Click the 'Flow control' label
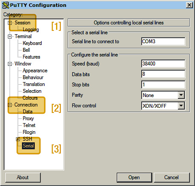 coord(84,106)
